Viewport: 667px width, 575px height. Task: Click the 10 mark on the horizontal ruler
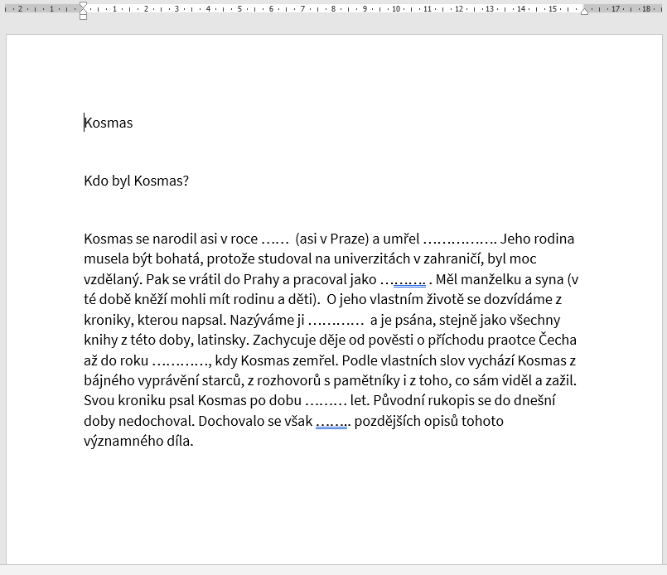pyautogui.click(x=396, y=9)
